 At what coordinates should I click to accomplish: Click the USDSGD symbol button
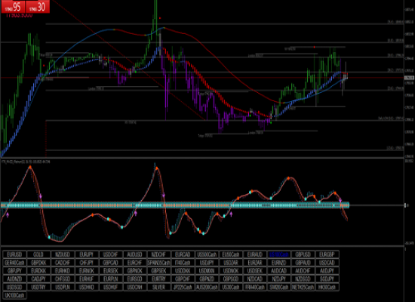[14, 287]
